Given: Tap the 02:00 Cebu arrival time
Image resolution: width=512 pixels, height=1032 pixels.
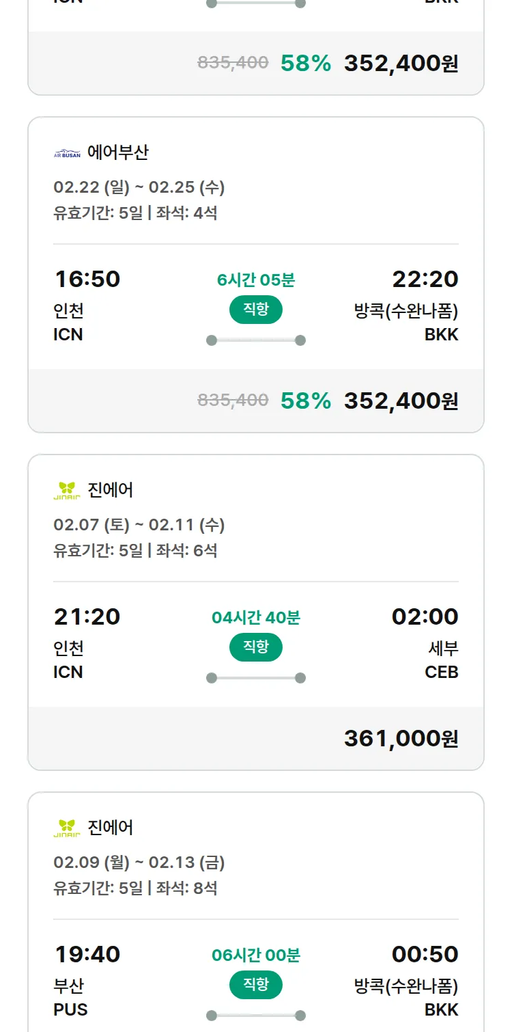Looking at the screenshot, I should coord(425,616).
